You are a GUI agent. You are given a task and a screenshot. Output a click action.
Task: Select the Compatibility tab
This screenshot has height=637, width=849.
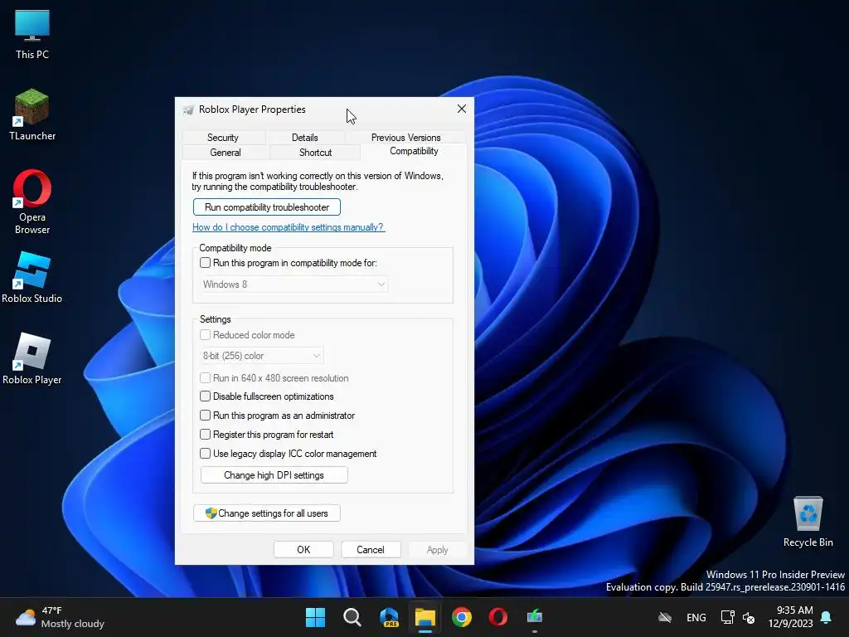click(414, 151)
